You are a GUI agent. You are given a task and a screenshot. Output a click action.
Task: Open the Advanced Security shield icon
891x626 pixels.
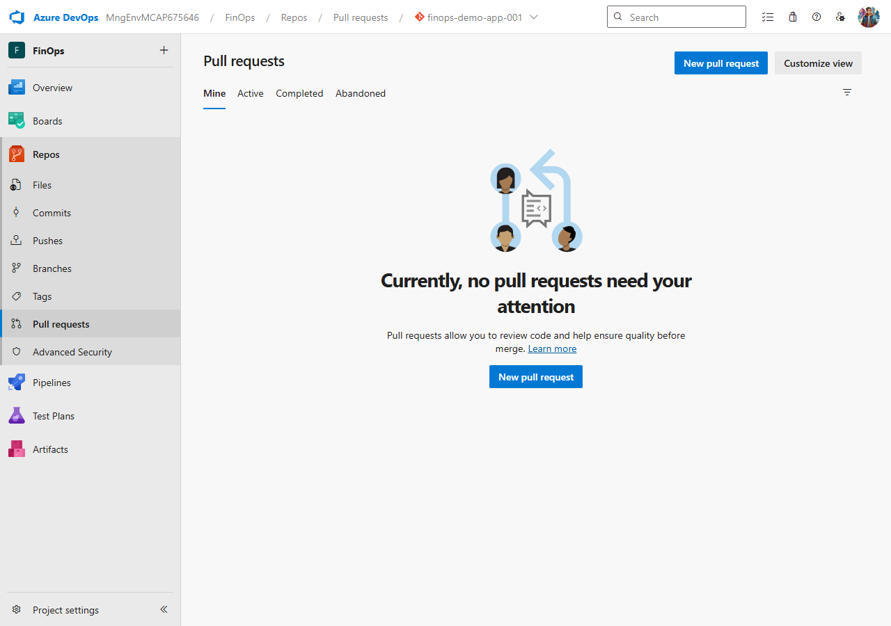tap(16, 352)
